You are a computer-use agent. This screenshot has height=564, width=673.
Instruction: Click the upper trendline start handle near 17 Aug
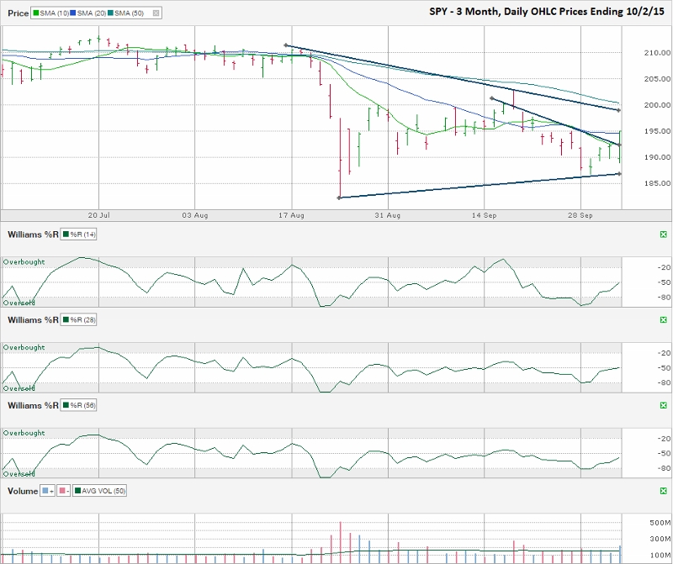tap(286, 45)
